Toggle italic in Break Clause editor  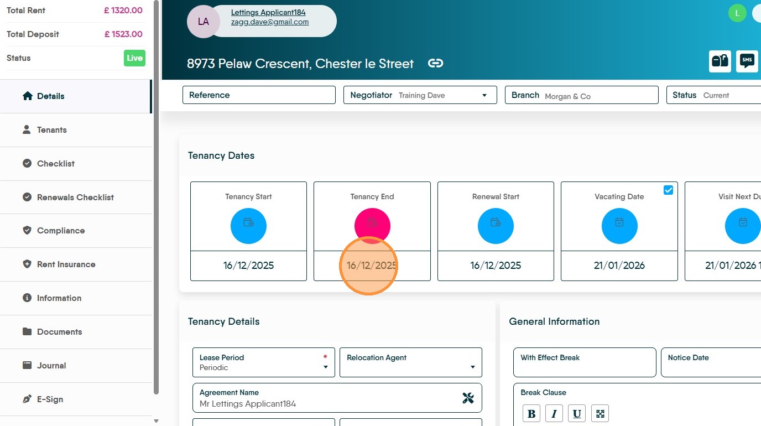(554, 413)
